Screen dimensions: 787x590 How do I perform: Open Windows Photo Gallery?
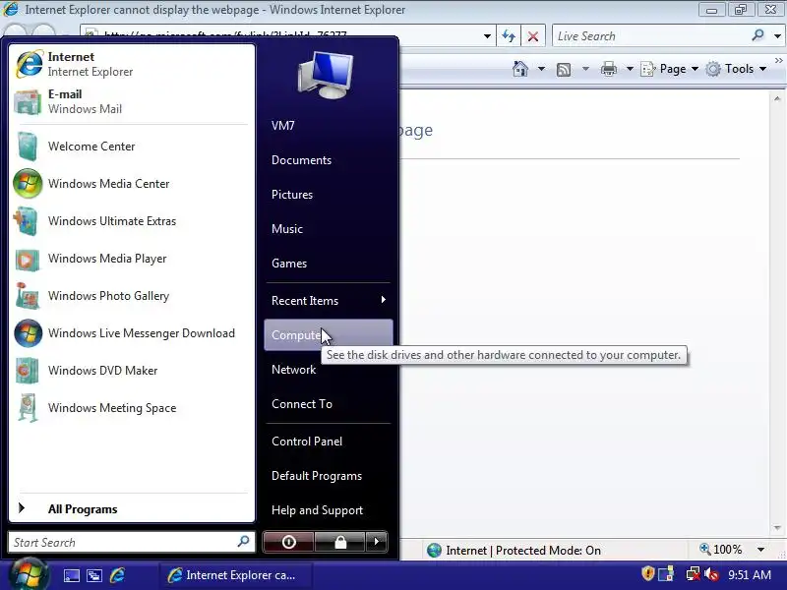click(132, 296)
